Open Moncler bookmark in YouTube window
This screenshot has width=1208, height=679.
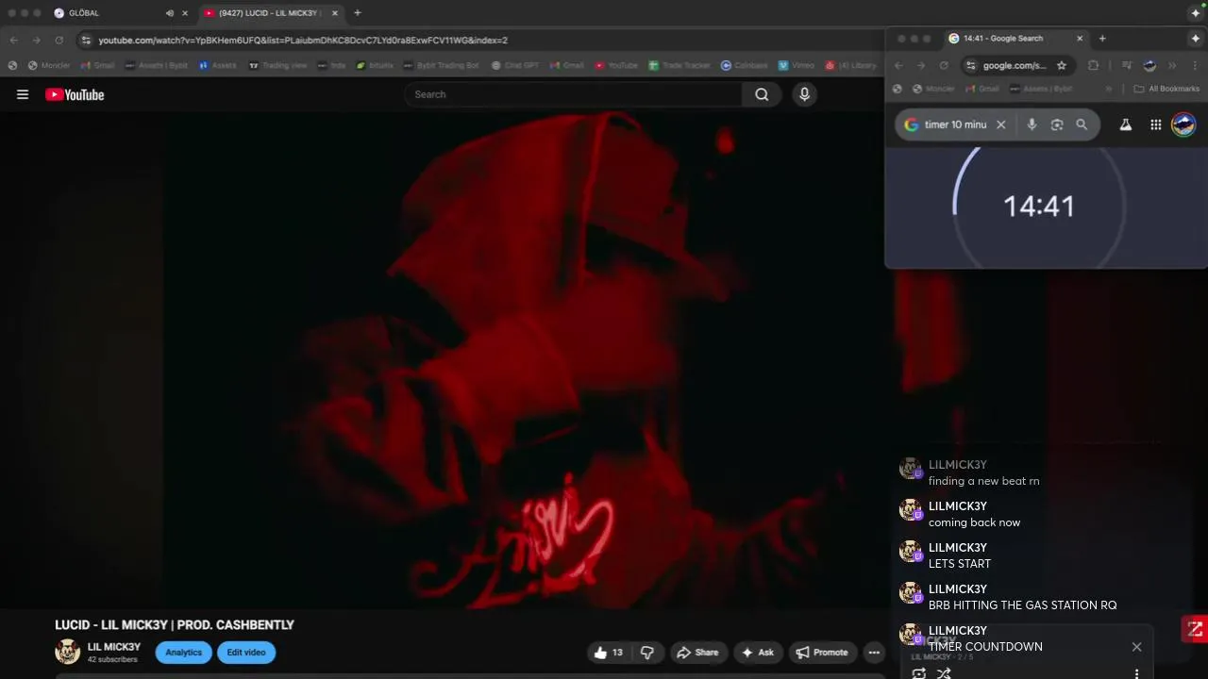tap(49, 65)
